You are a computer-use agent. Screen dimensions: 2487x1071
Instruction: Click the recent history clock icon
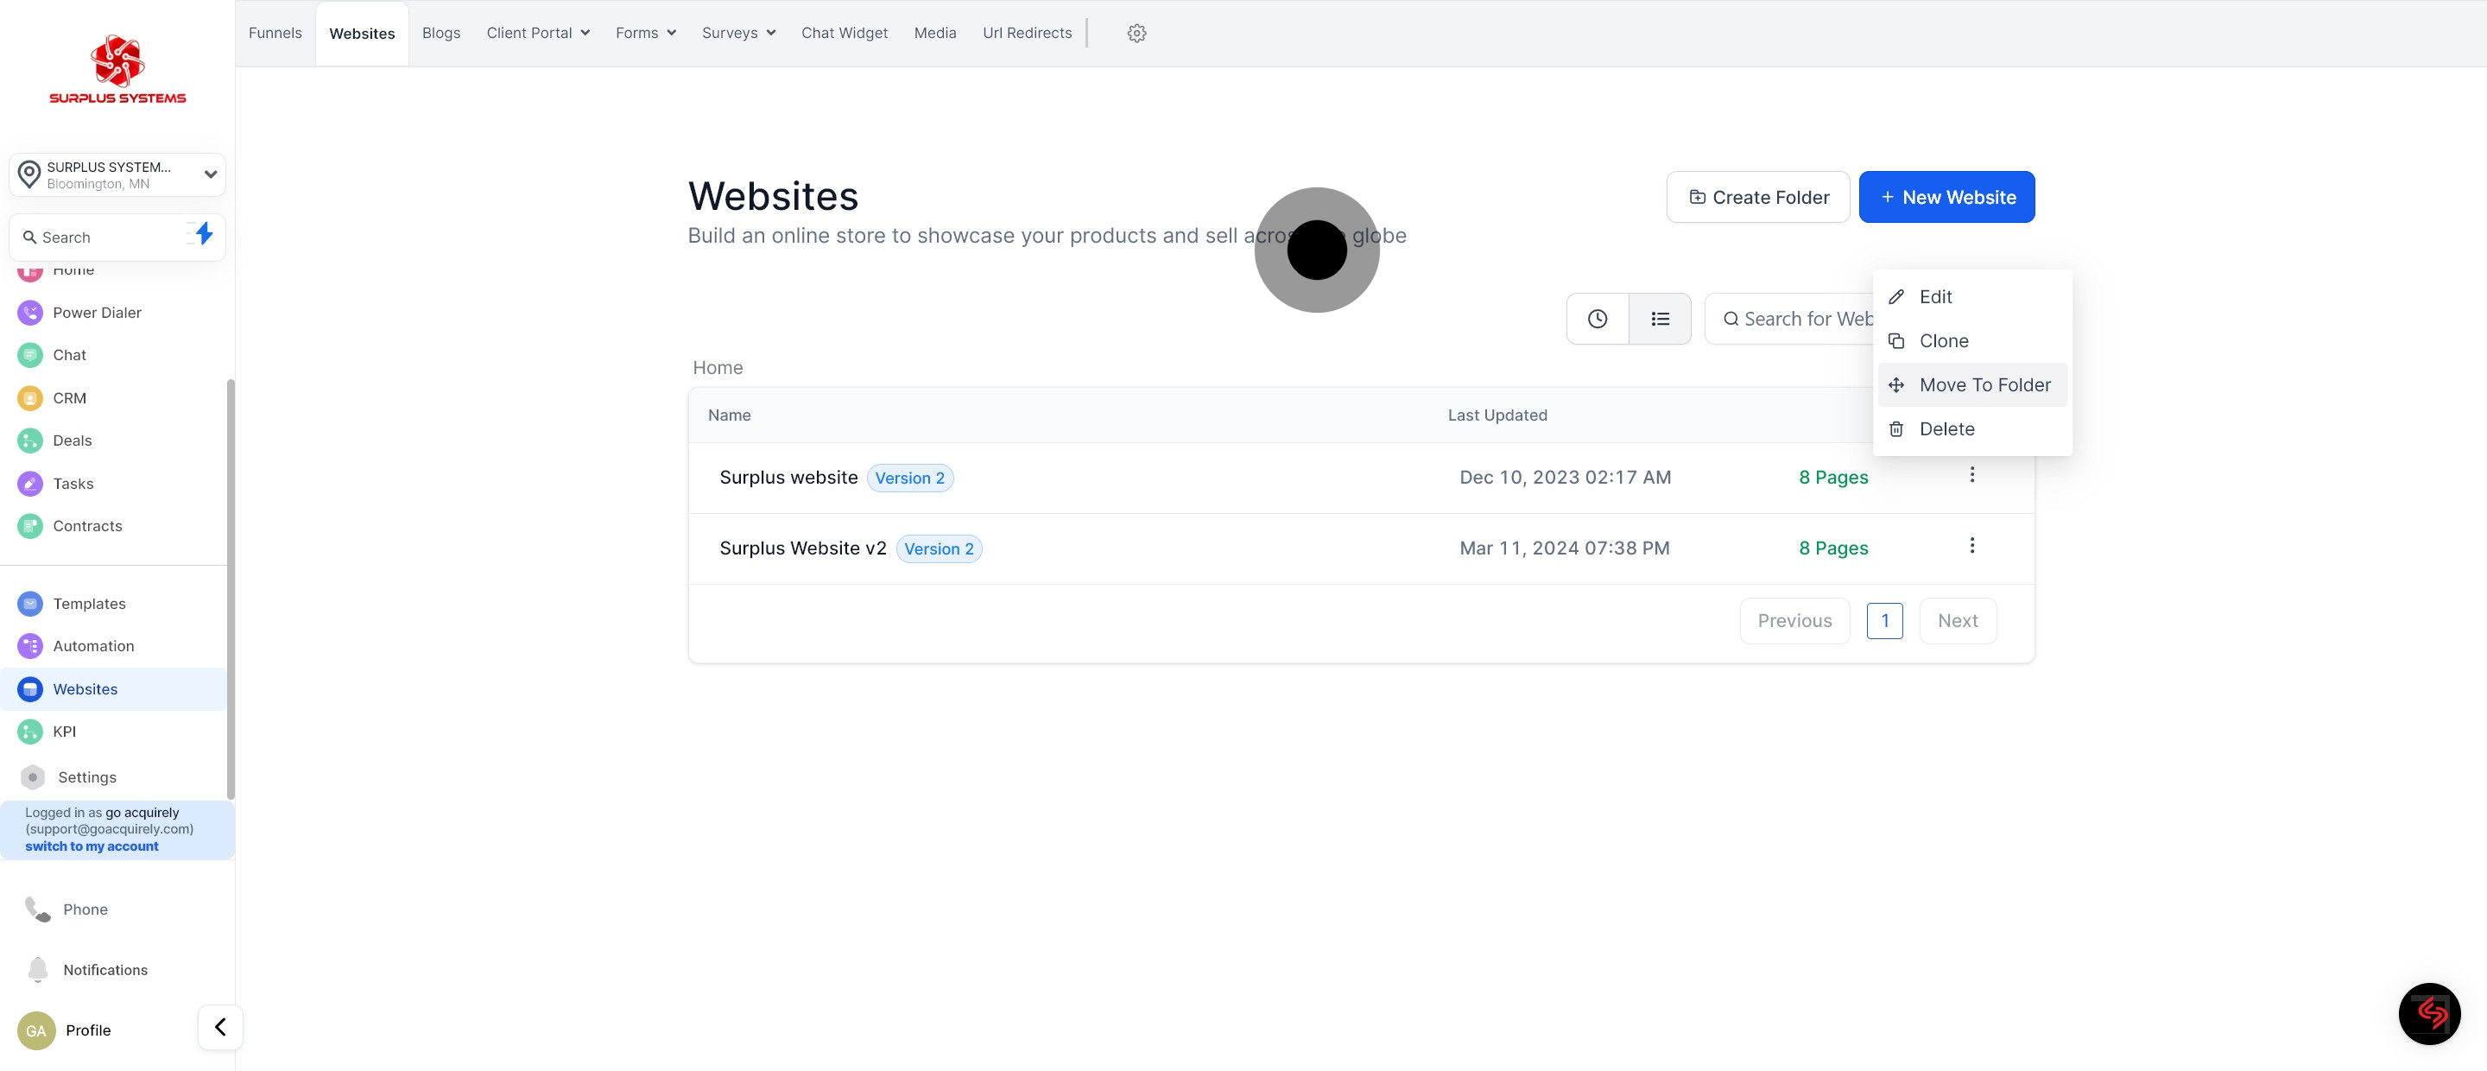pos(1597,319)
